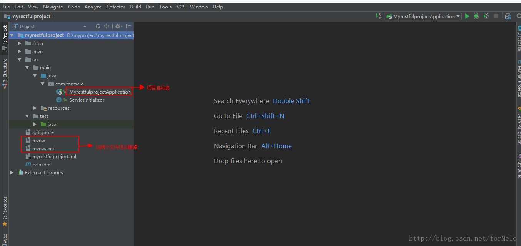
Task: Select the myrestfulproject.iml file
Action: pyautogui.click(x=54, y=156)
